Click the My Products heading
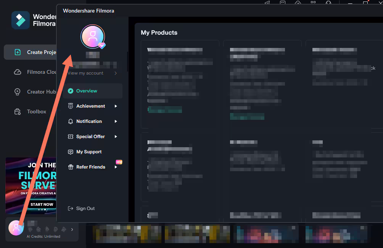This screenshot has height=248, width=383. (159, 33)
